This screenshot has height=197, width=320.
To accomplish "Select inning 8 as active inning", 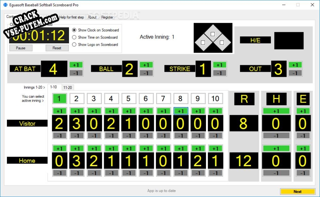I will 180,99.
